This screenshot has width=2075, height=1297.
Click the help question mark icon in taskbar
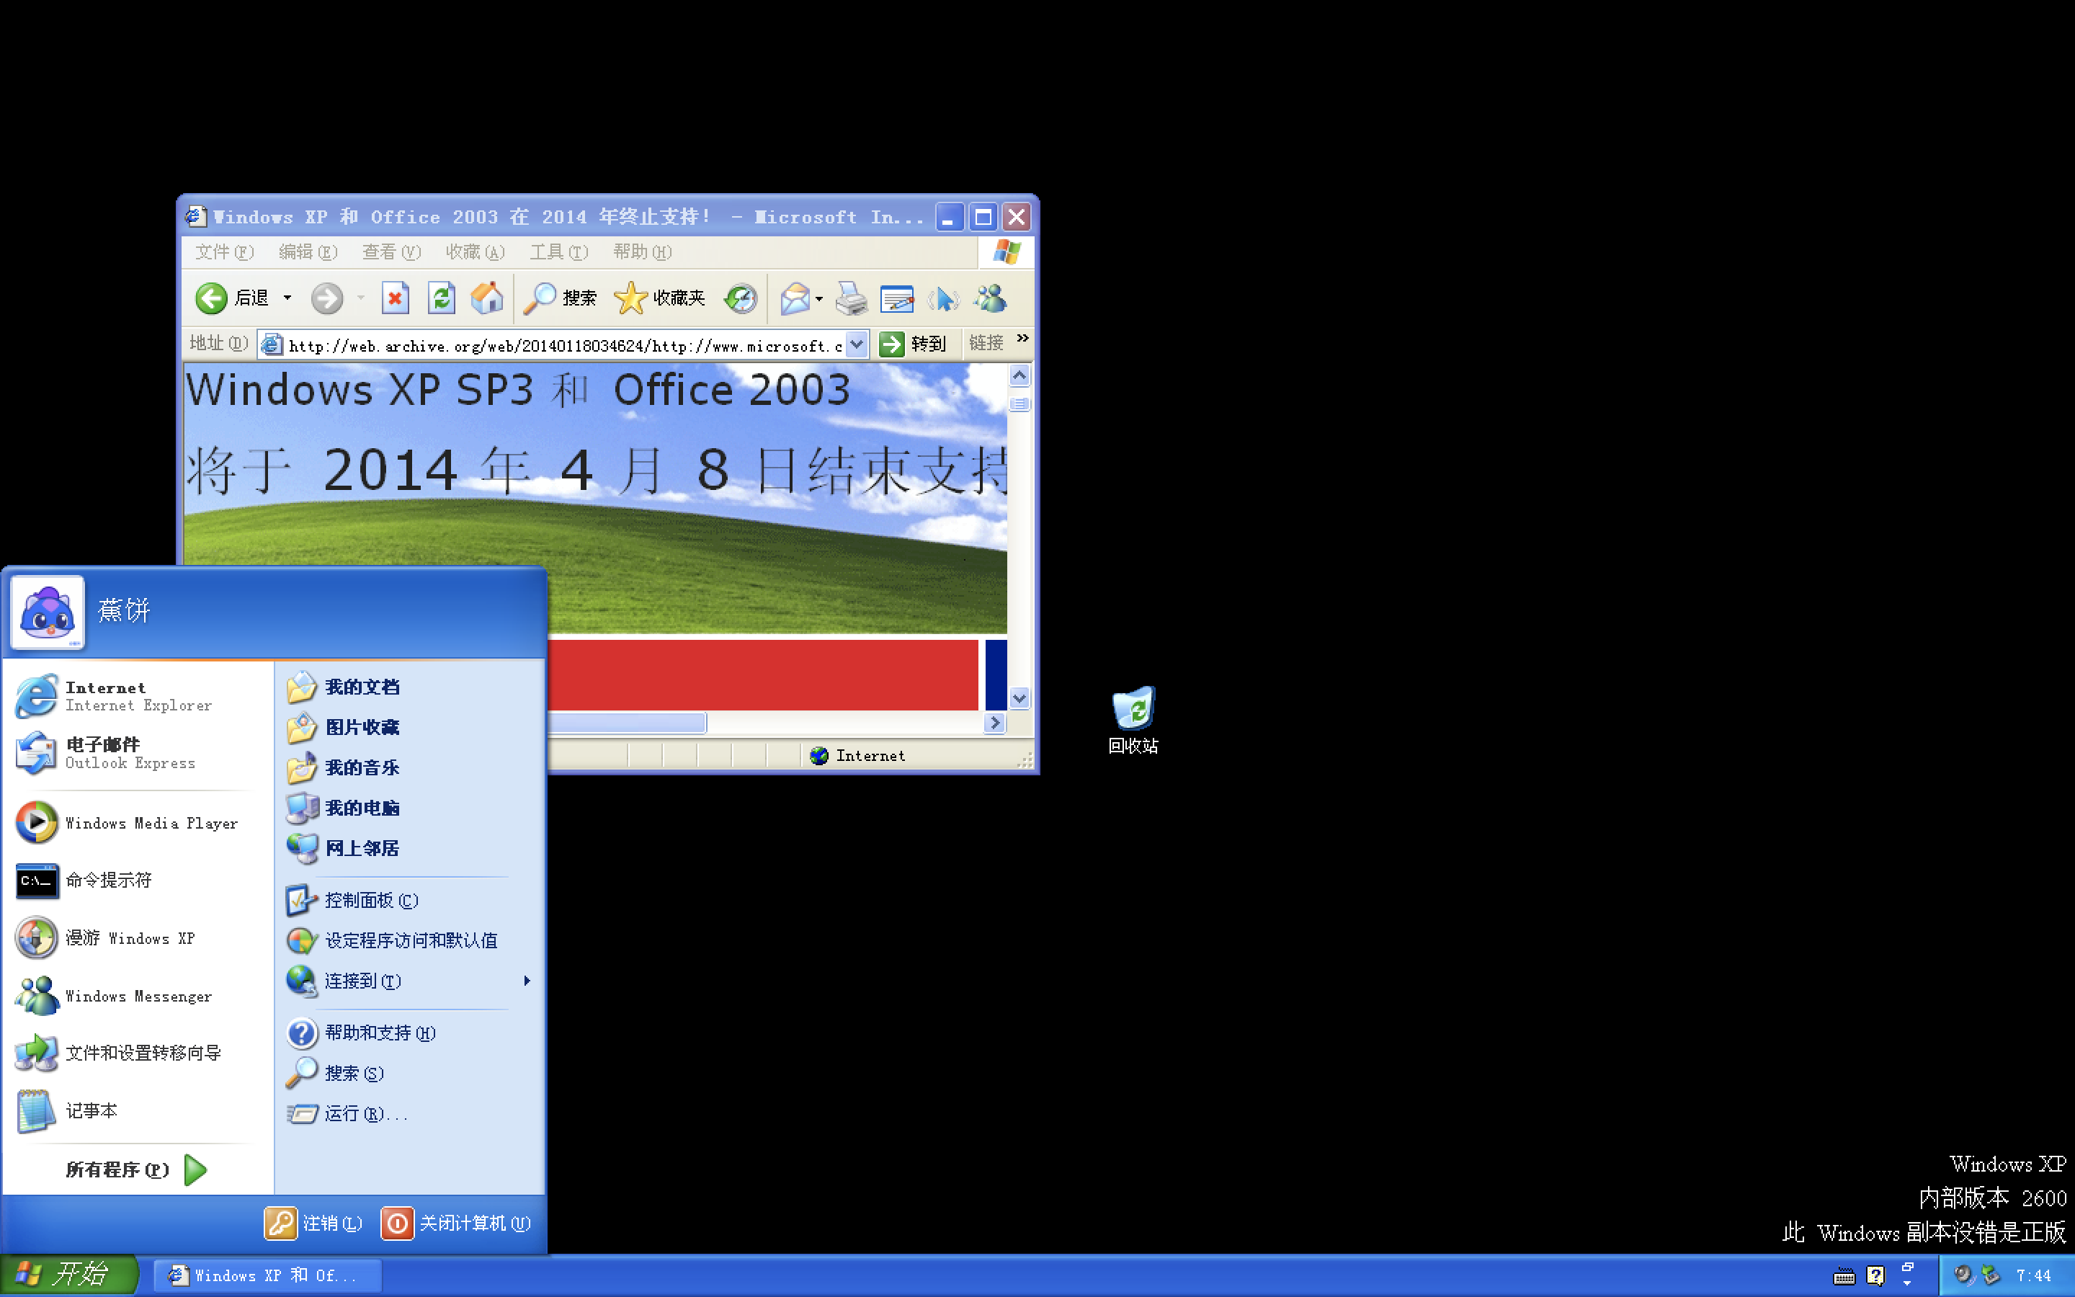click(x=1875, y=1276)
